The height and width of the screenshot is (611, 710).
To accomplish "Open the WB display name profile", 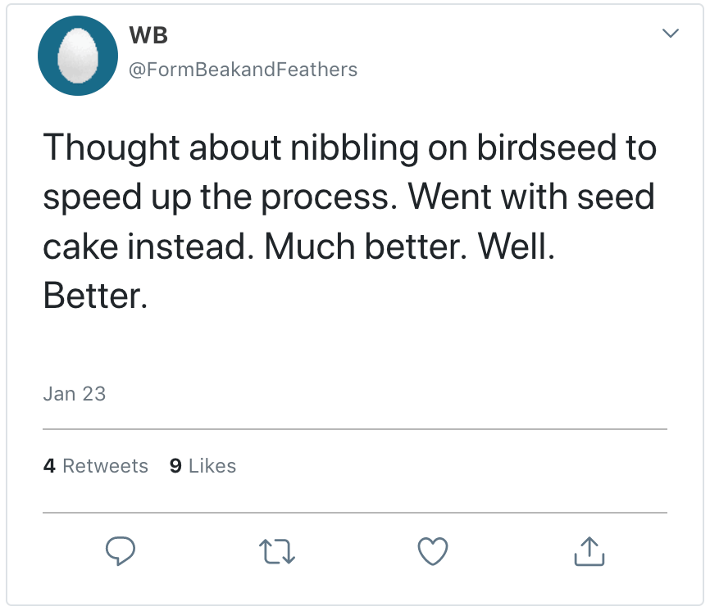I will pyautogui.click(x=148, y=35).
